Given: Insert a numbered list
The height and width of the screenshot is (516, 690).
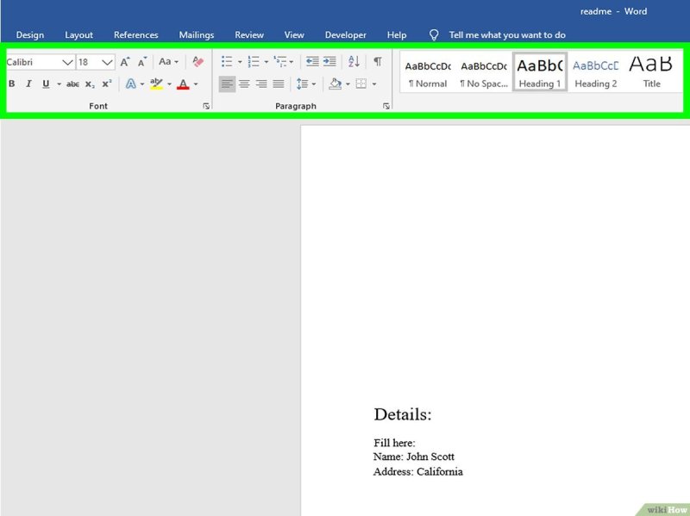Looking at the screenshot, I should click(x=254, y=61).
